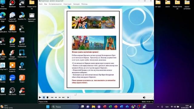Mute the player with the speaker icon

(144, 97)
